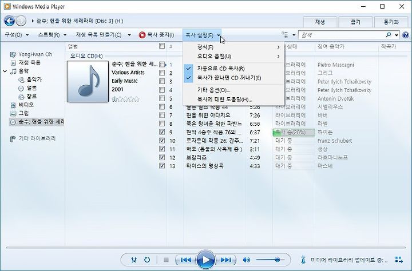This screenshot has height=271, width=412.
Task: Open 재생 목록 만들기(C) toolbar item
Action: (99, 35)
